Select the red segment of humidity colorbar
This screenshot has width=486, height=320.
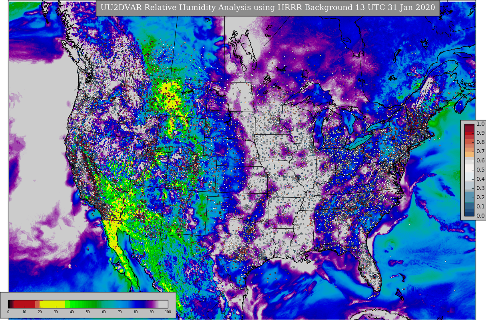(24, 304)
